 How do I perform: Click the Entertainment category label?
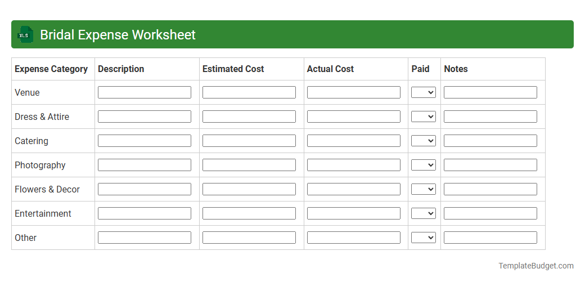point(43,214)
